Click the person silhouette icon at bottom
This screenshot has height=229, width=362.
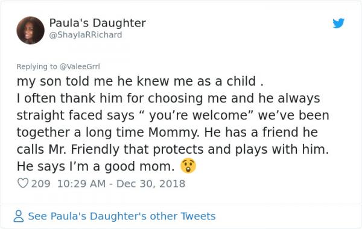[19, 216]
